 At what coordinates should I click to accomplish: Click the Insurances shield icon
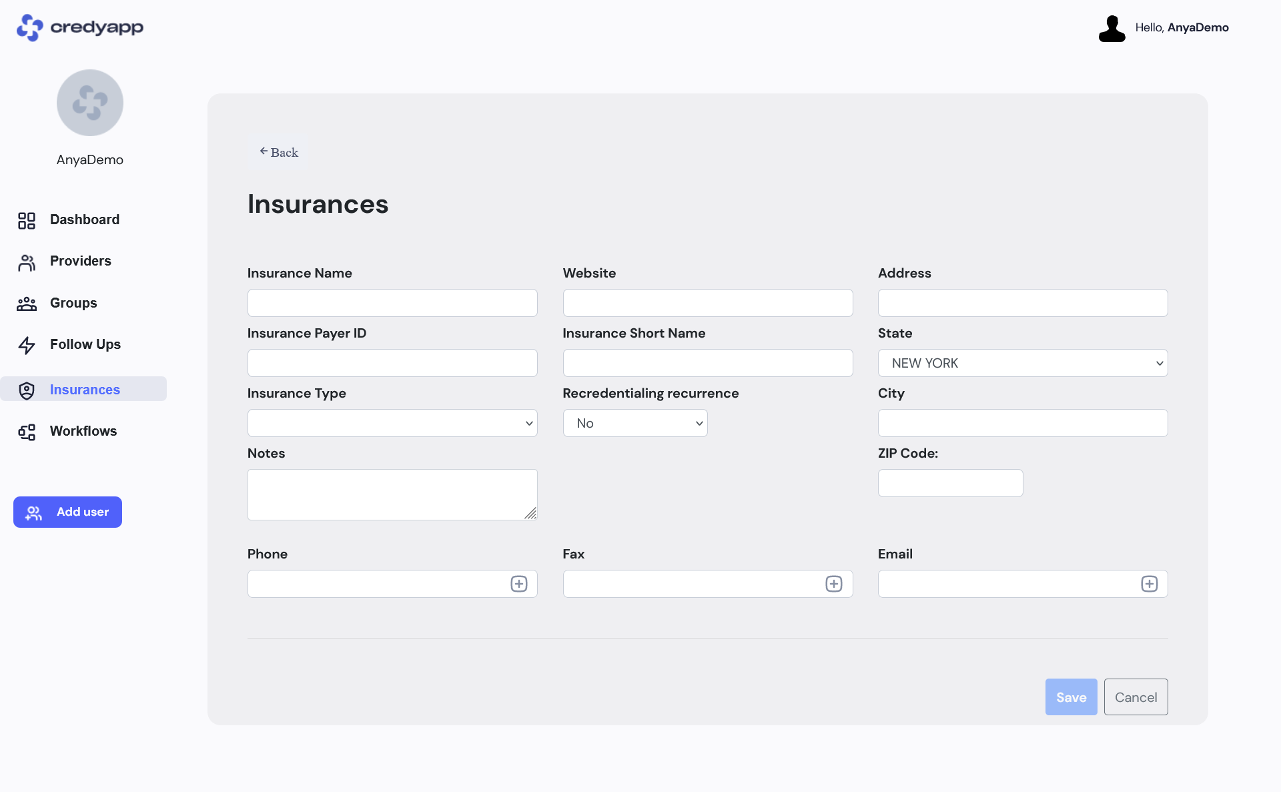[27, 390]
